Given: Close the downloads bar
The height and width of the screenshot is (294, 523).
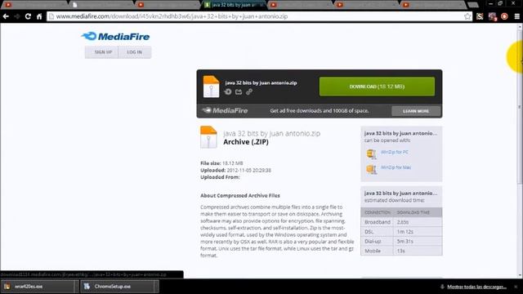Looking at the screenshot, I should tap(516, 287).
